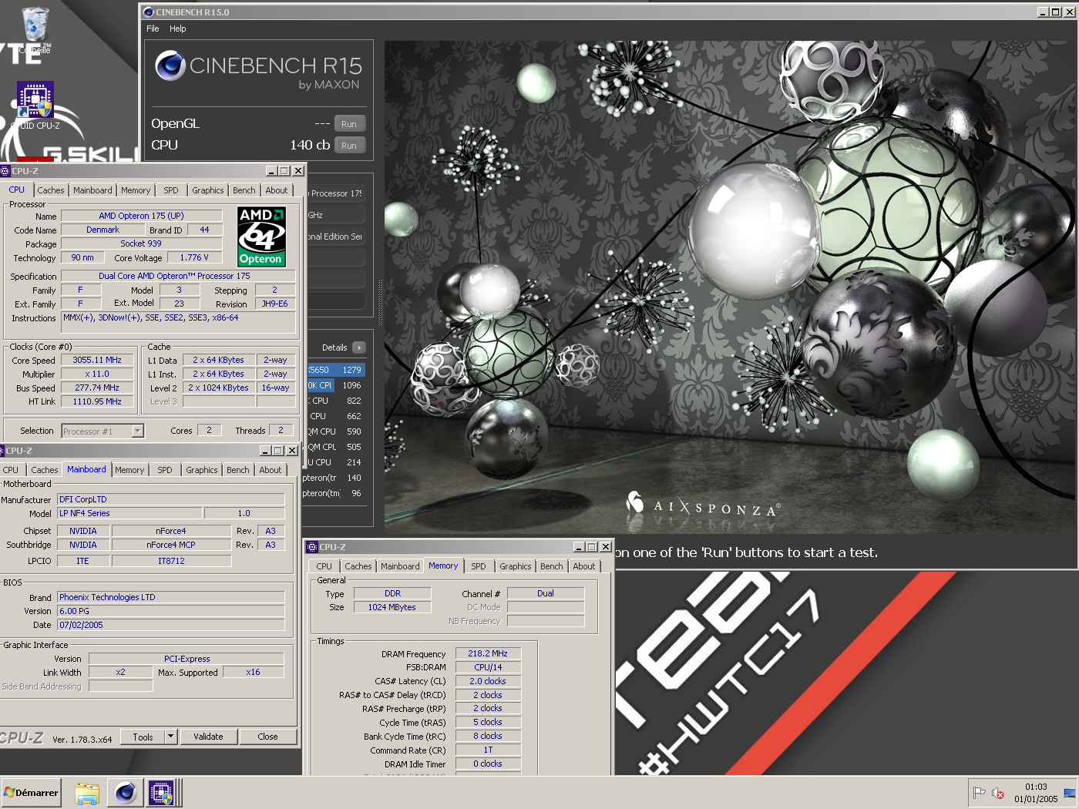
Task: Open the File menu in Cinebench
Action: click(153, 29)
